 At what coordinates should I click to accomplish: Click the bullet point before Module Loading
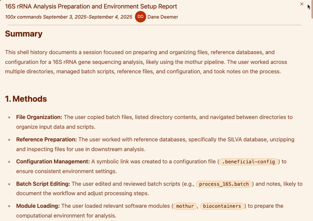9,206
